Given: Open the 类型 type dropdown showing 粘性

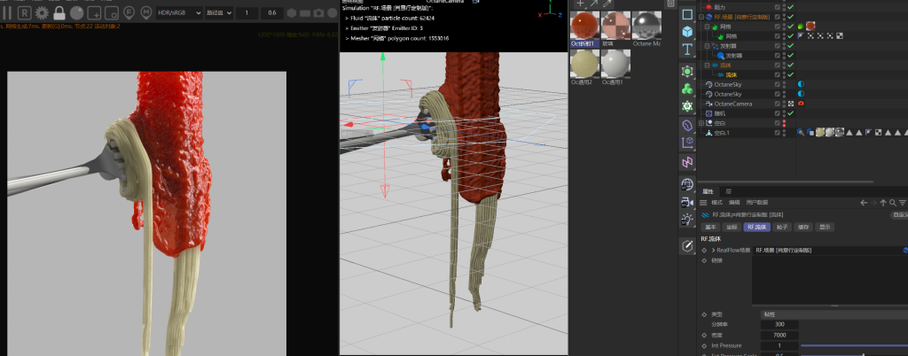Looking at the screenshot, I should coord(834,314).
